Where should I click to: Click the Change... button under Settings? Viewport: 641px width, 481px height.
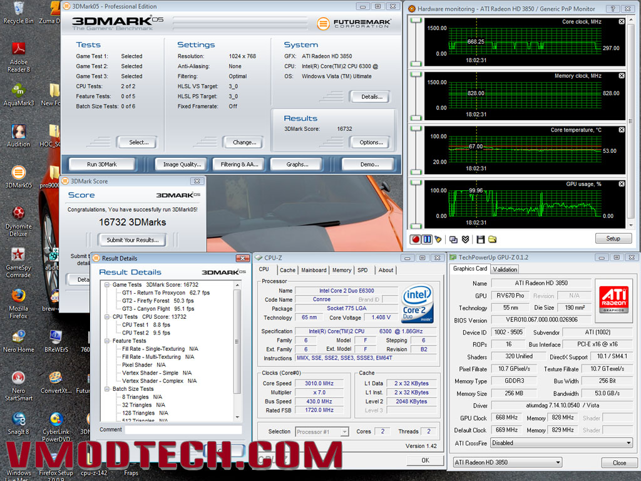pos(245,142)
